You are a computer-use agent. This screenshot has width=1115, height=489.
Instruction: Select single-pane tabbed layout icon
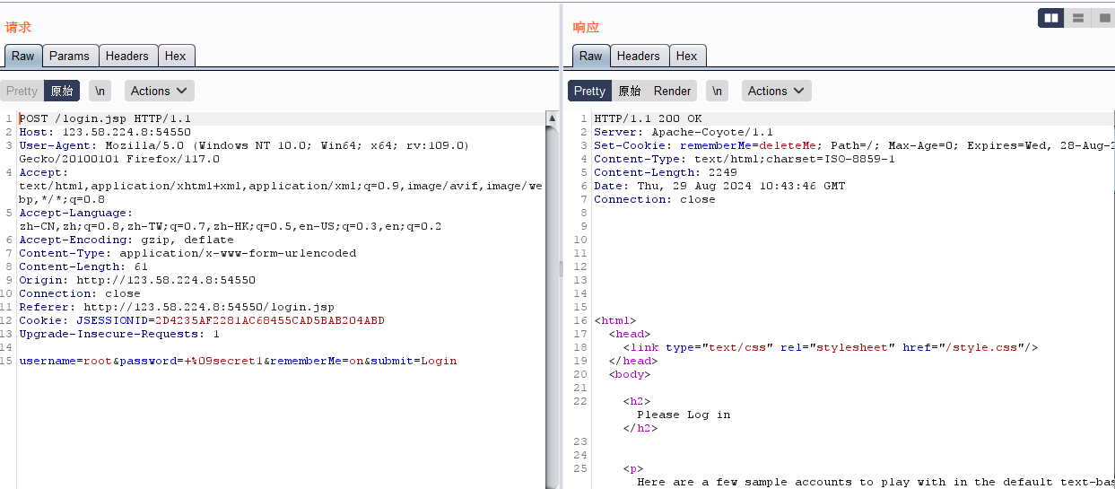[1103, 18]
